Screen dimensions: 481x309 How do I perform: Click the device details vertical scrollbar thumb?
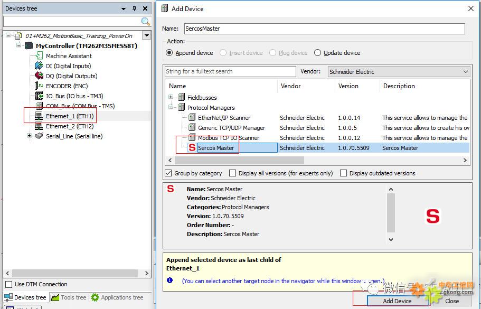coord(391,213)
